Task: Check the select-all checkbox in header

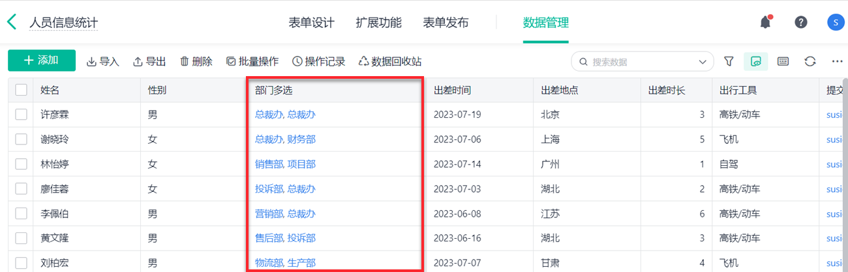Action: [22, 90]
